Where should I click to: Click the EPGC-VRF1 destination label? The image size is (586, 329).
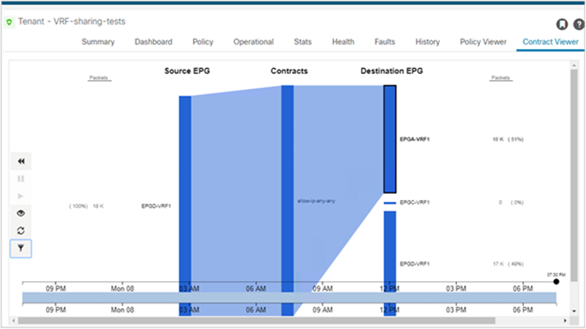pyautogui.click(x=414, y=203)
